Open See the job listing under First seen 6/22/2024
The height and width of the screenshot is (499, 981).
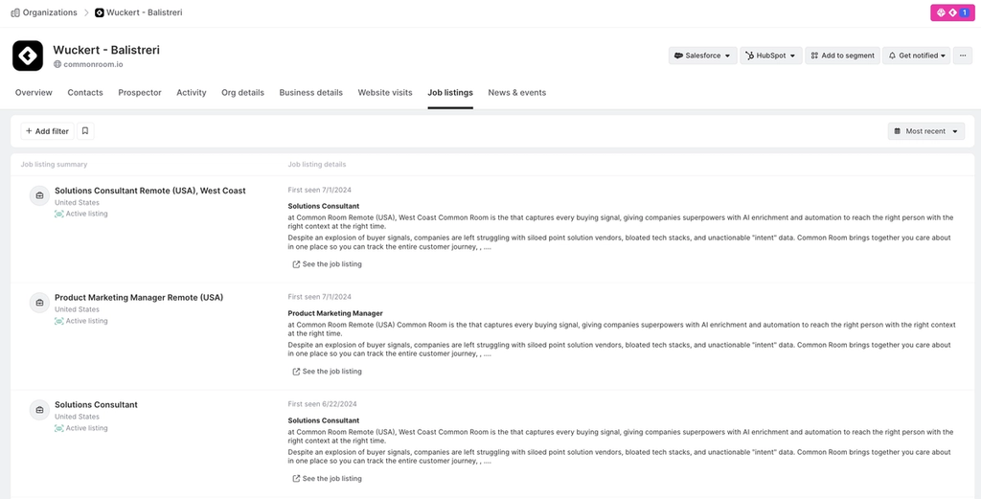point(328,478)
